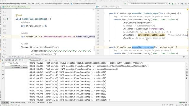
Task: Switch to FluxAndMonoGeneratorServiceTest.java editor tab
Action: pyautogui.click(x=16, y=7)
